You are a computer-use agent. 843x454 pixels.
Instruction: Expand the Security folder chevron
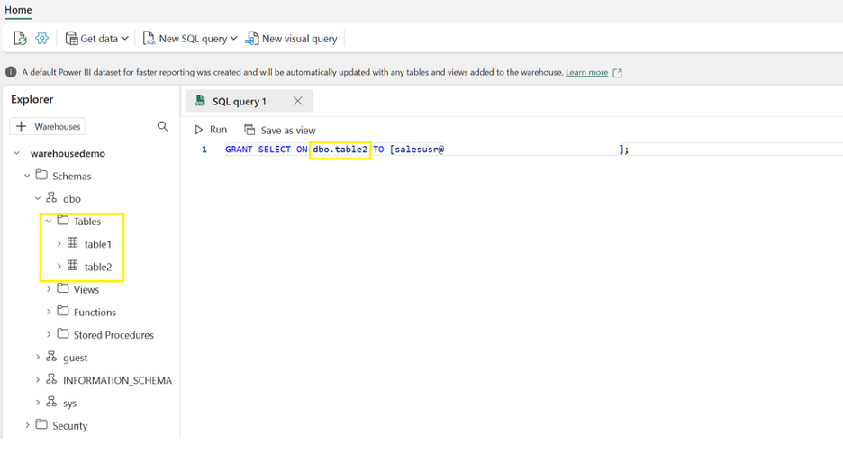(27, 425)
